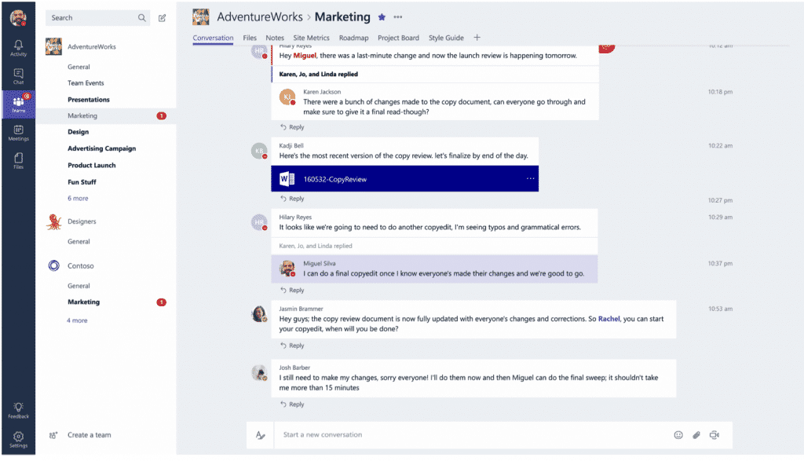804x461 pixels.
Task: Expand 'Karen, Jo, and Linda replied' under Miguel message
Action: coord(319,75)
